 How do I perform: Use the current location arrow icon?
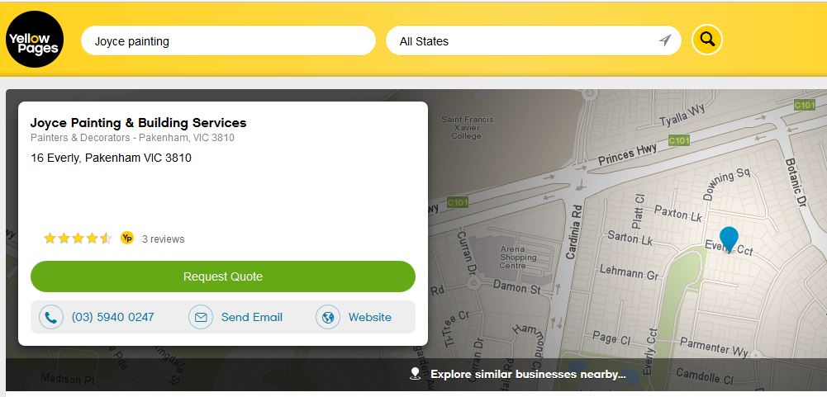(x=665, y=40)
